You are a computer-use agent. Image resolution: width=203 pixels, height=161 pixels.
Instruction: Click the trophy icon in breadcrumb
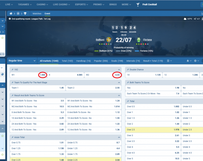(25, 13)
